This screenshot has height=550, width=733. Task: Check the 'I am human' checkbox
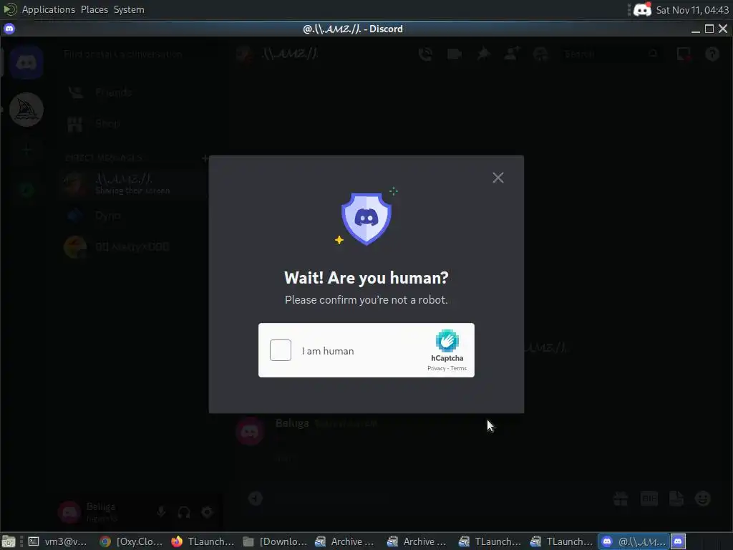point(281,350)
